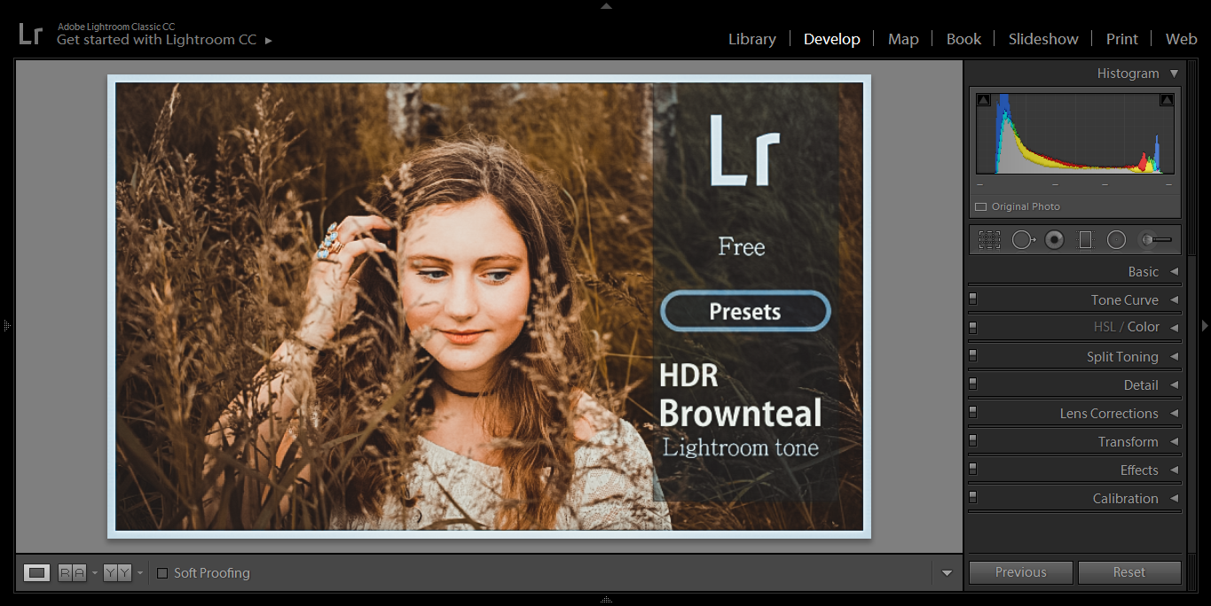The image size is (1211, 606).
Task: Expand the Calibration panel triangle
Action: tap(1174, 499)
